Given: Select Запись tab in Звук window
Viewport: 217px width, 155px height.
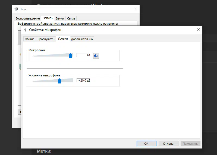Looking at the screenshot, I should 48,18.
